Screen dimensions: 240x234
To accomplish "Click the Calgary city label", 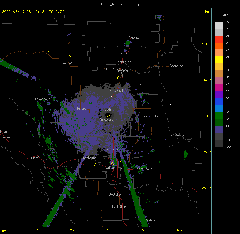I will 111,168.
